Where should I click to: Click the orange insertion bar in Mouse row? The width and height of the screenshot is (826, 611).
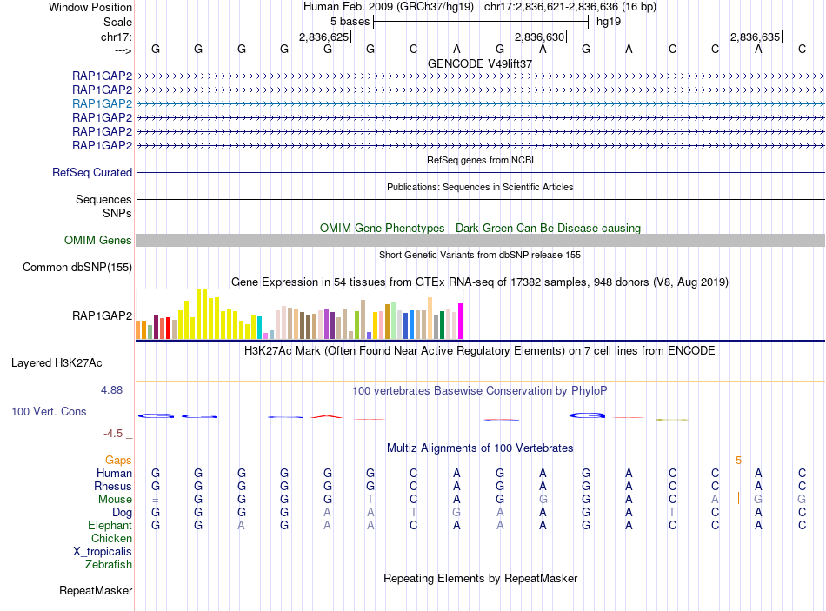[738, 498]
